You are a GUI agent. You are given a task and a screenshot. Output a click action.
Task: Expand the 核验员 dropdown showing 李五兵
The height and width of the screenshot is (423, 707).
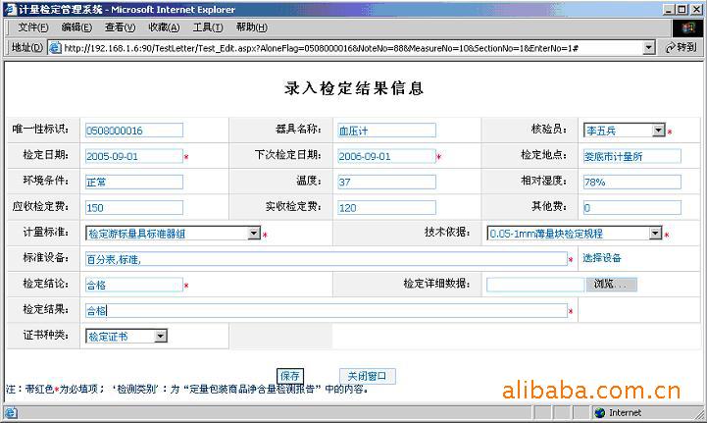[x=659, y=130]
